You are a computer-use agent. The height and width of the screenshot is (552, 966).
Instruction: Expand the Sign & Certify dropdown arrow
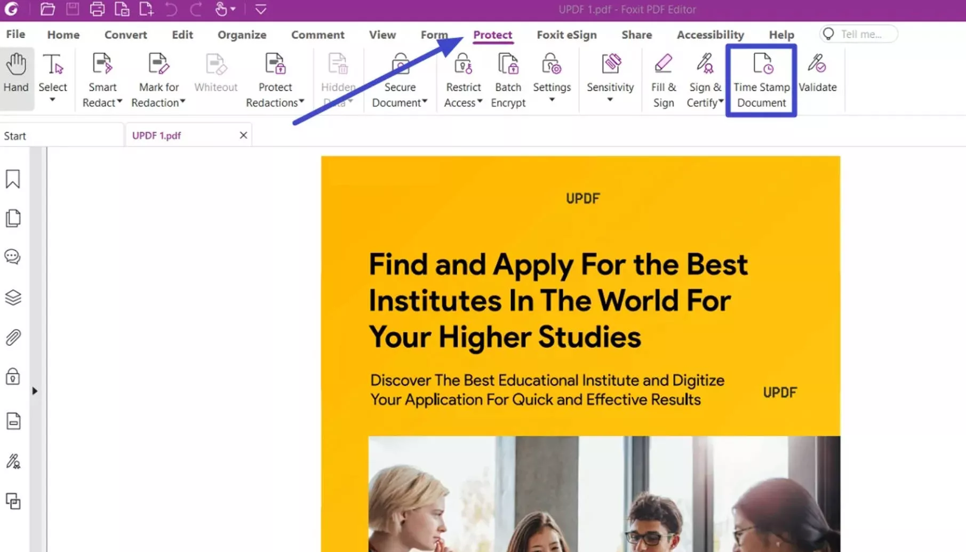(721, 101)
